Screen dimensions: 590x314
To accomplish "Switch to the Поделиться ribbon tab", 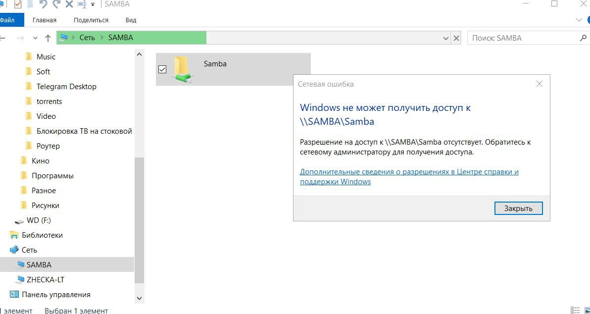I will click(x=91, y=20).
